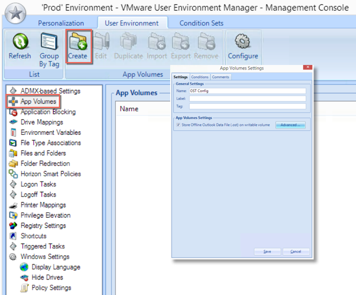Switch to the Condition Sets ribbon tab
The height and width of the screenshot is (295, 356).
pyautogui.click(x=201, y=23)
